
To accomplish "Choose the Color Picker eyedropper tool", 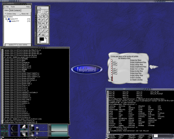I will [39, 27].
